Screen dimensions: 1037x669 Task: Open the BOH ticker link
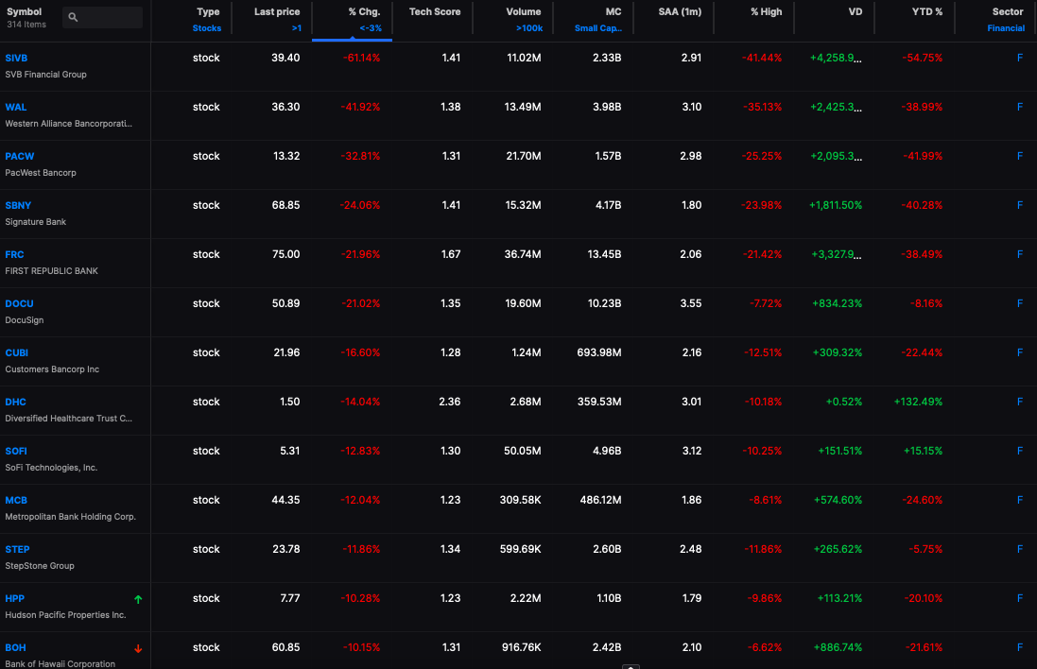click(16, 648)
